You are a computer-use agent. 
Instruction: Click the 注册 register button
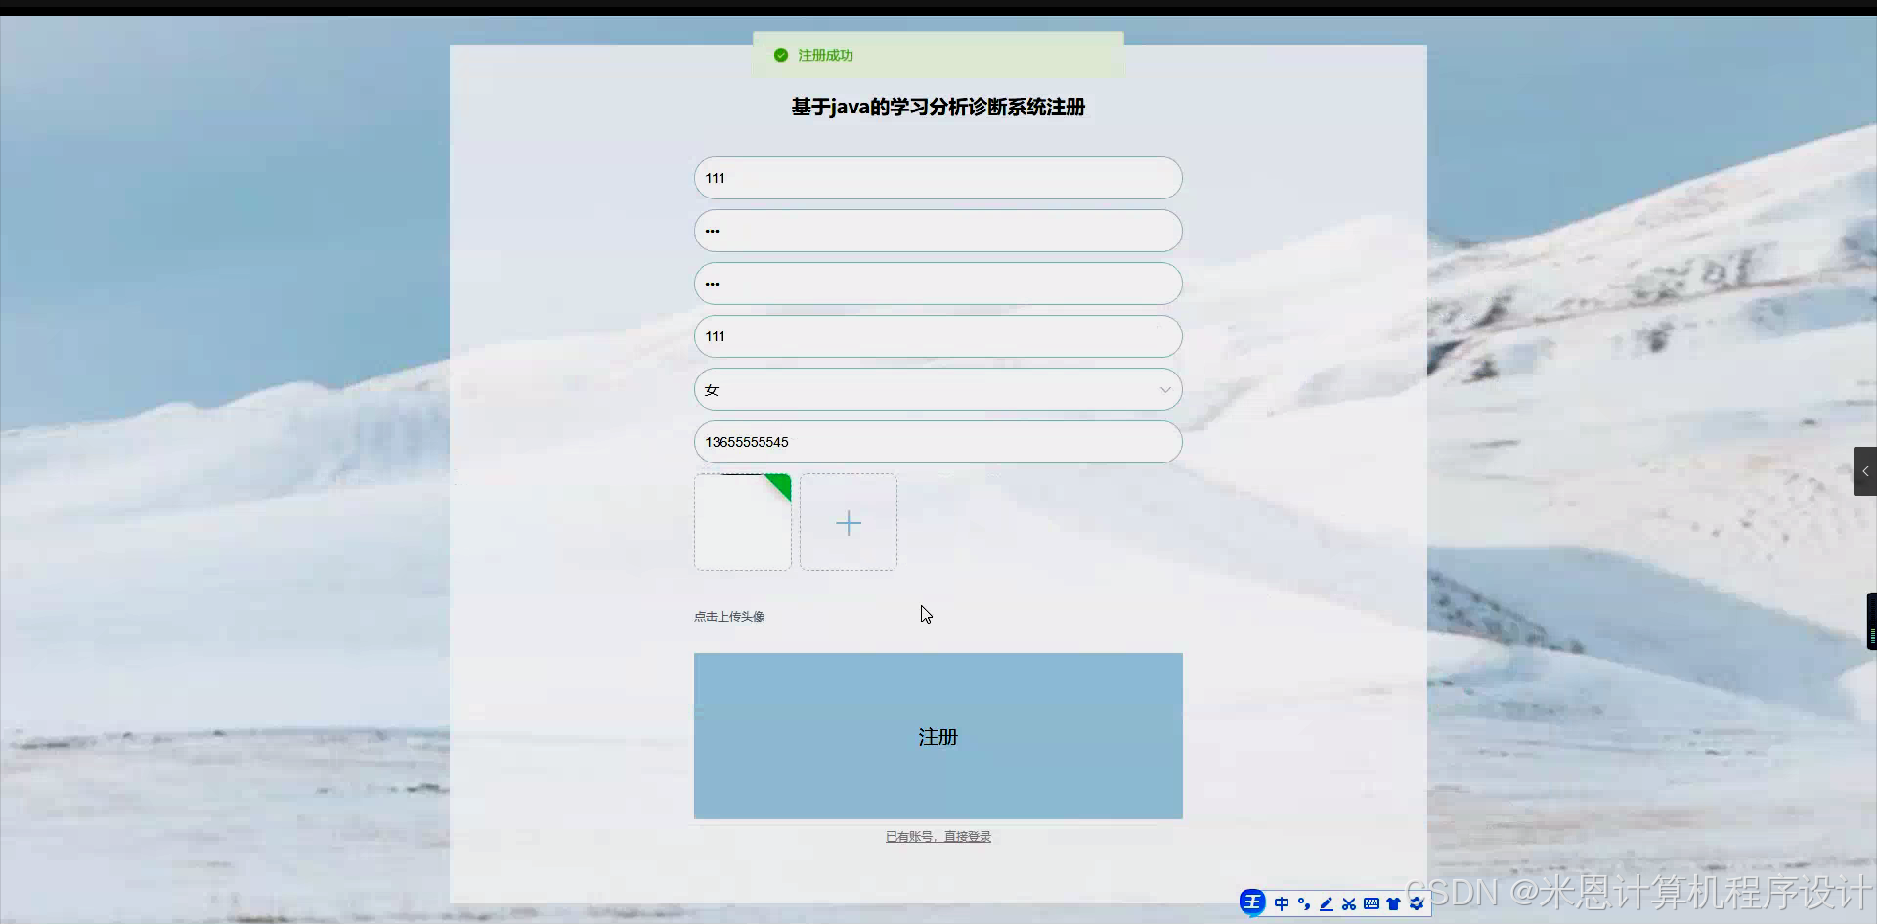(937, 736)
